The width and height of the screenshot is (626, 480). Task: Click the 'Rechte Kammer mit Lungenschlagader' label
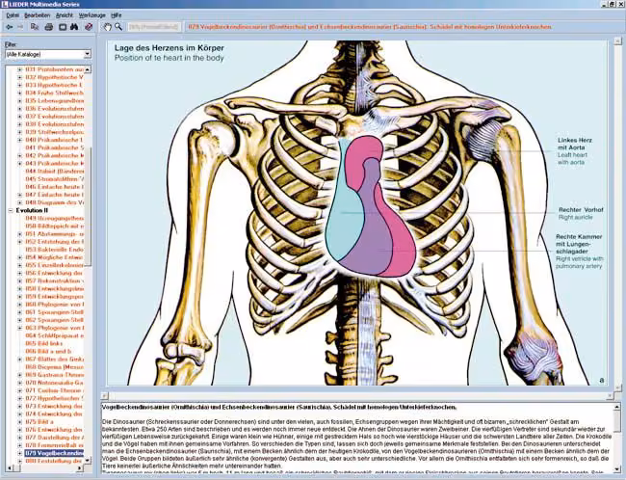(579, 244)
